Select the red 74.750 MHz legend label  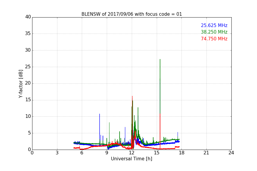(214, 39)
